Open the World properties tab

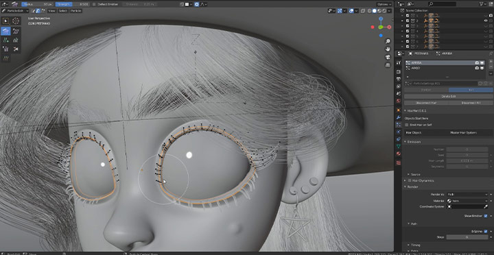(x=399, y=101)
